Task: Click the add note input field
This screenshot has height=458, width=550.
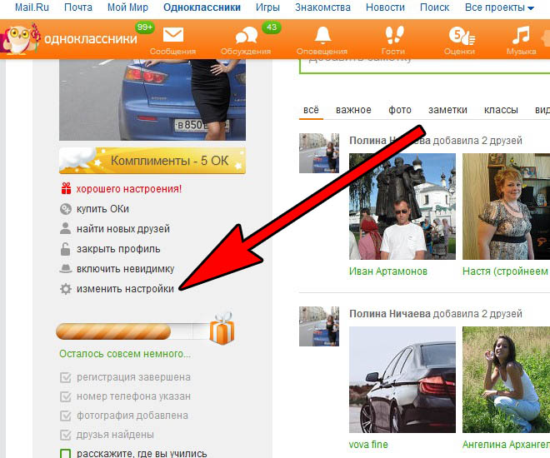Action: pyautogui.click(x=424, y=66)
